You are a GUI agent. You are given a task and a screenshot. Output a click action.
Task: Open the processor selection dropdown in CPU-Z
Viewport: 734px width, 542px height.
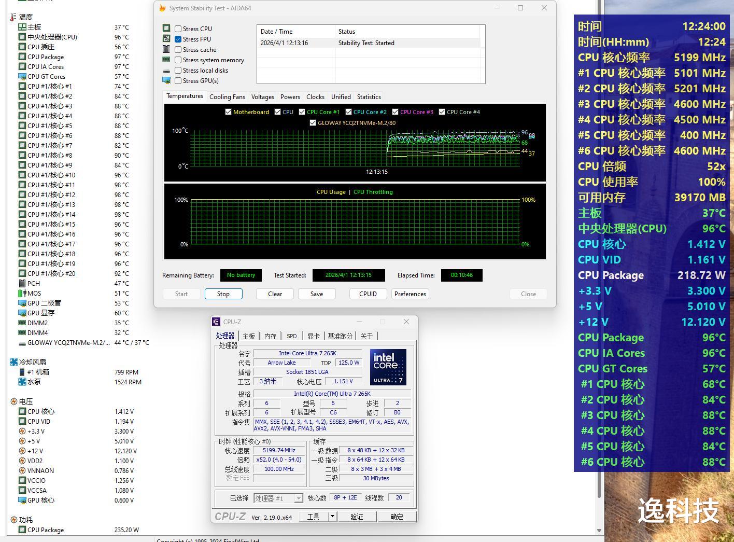pyautogui.click(x=299, y=498)
